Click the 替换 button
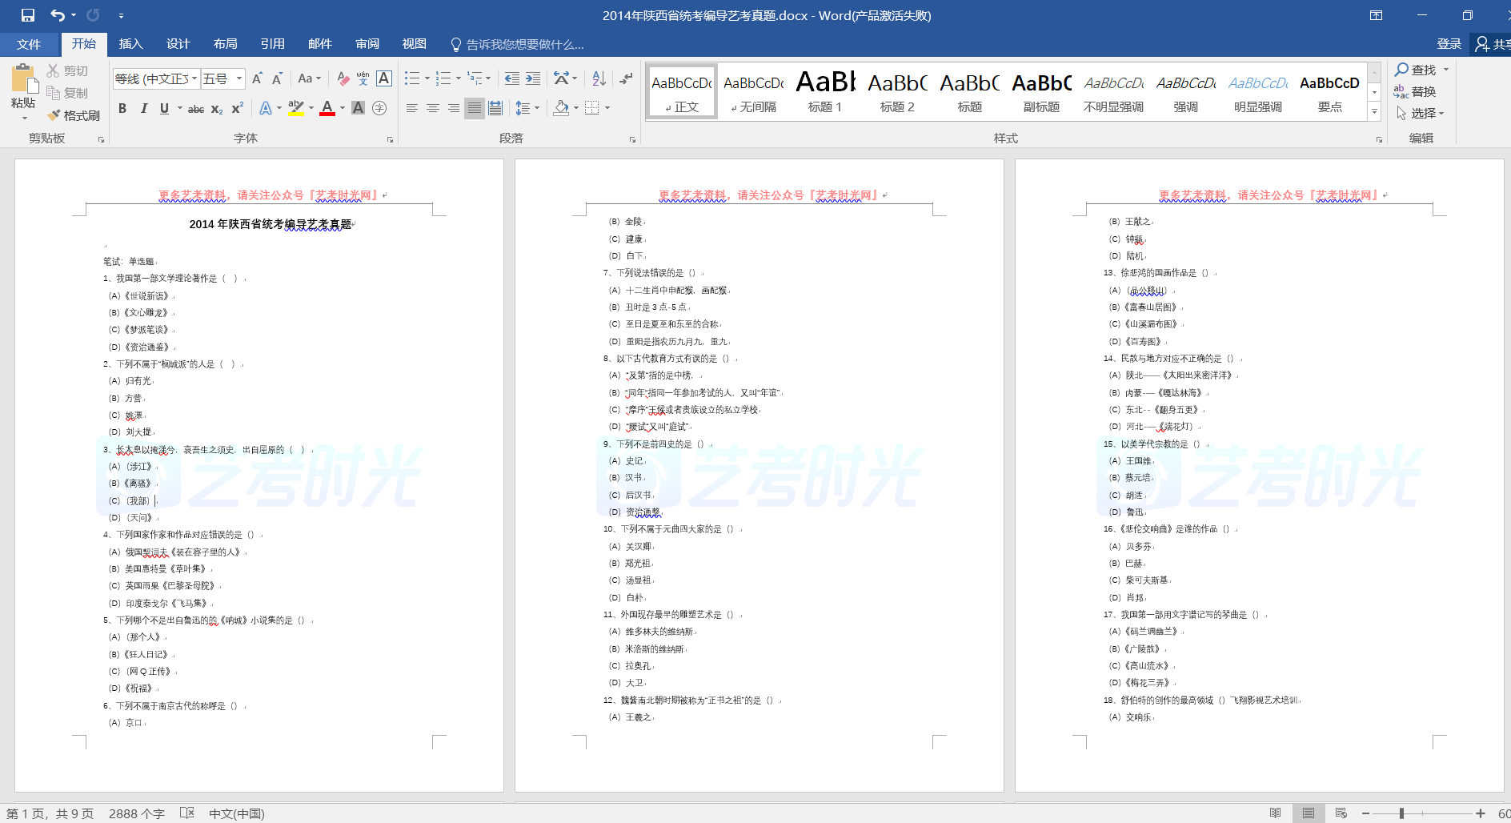This screenshot has height=823, width=1511. (1416, 92)
